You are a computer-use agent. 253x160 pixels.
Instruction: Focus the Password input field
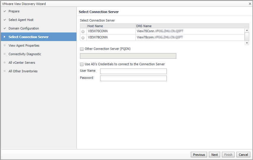click(x=133, y=78)
